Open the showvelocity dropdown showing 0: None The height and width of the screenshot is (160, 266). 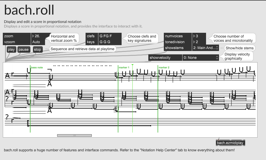click(x=200, y=58)
